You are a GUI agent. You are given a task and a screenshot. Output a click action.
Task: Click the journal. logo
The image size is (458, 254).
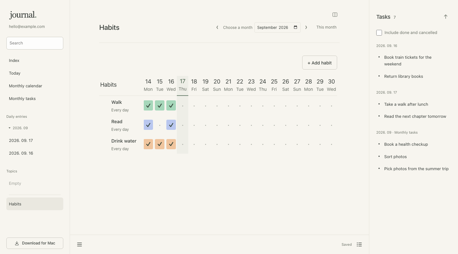(x=23, y=15)
